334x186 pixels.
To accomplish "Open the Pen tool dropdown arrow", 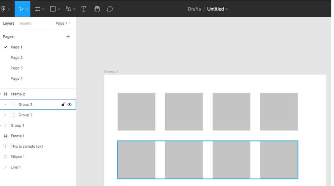I will click(74, 9).
